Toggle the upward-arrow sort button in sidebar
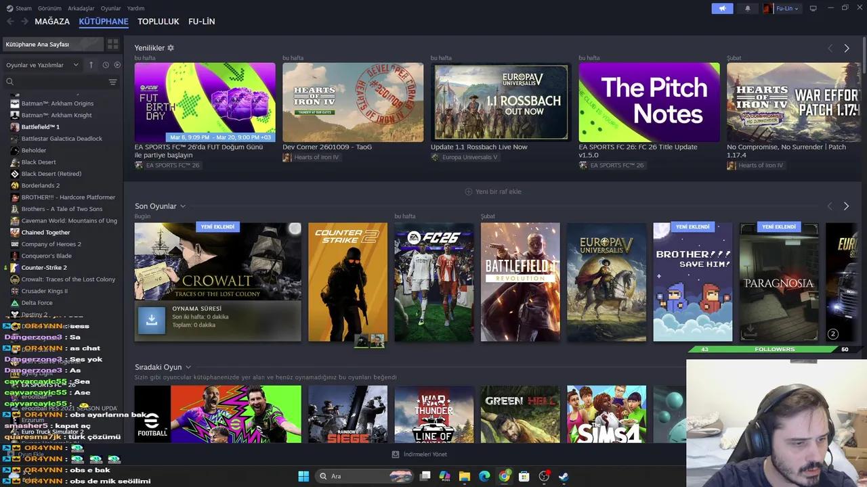 [x=91, y=65]
